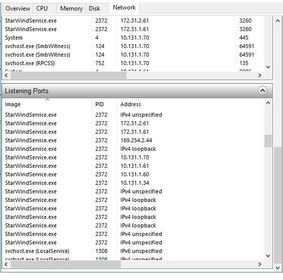This screenshot has width=283, height=280.
Task: Click Listening Ports horizontal scrollbar thumb
Action: pos(66,264)
